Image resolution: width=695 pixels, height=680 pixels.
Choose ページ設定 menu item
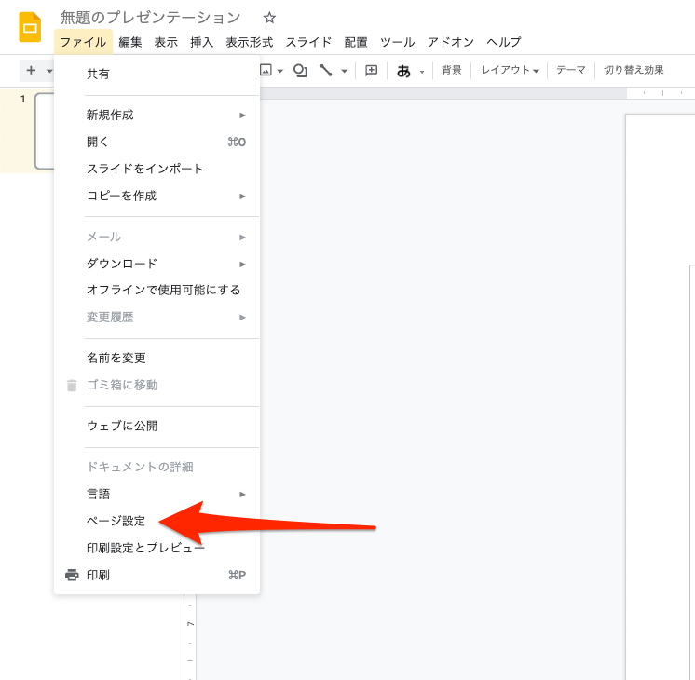point(157,521)
